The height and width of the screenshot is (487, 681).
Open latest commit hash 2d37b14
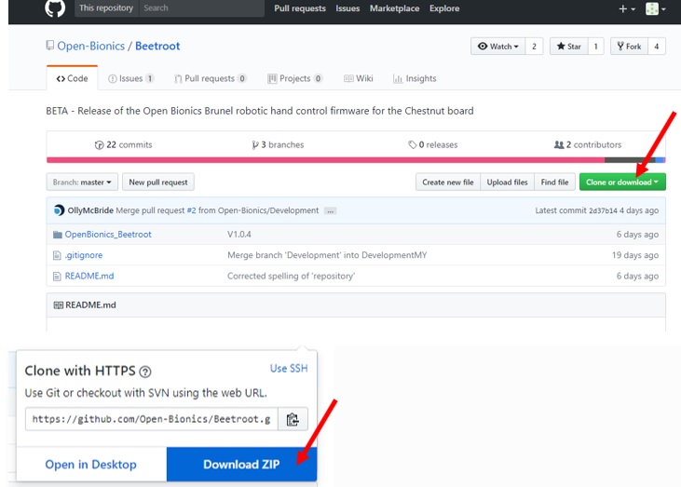coord(603,210)
